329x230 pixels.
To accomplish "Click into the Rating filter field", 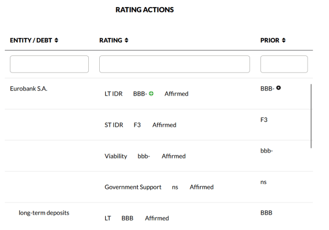I will (x=174, y=64).
